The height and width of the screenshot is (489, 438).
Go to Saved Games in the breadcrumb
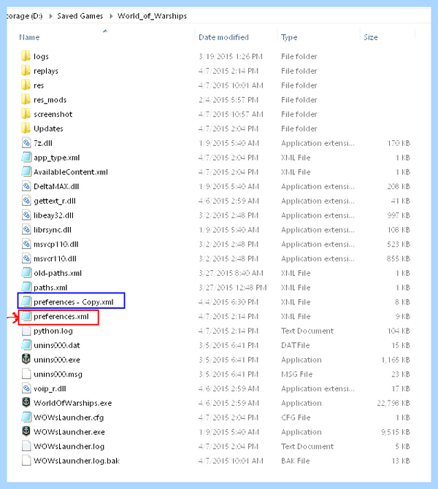point(80,16)
